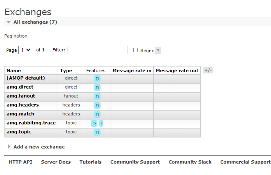This screenshot has width=271, height=175.
Task: Sort table by Name column header
Action: click(x=14, y=71)
